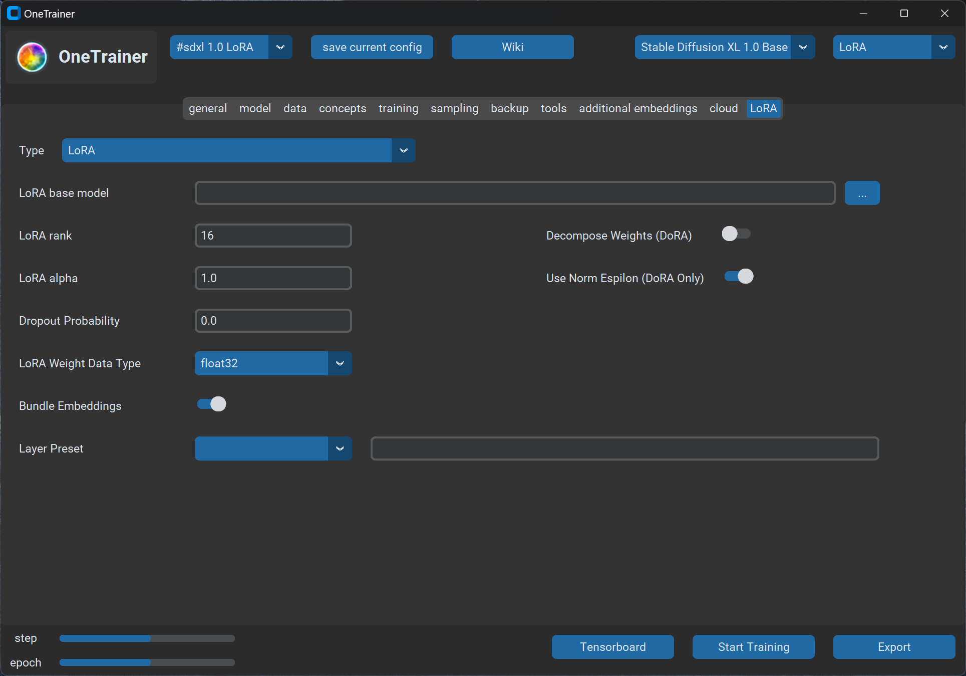Expand the LoRA Weight Data Type float32 dropdown
Screen dimensions: 966x676
273,363
